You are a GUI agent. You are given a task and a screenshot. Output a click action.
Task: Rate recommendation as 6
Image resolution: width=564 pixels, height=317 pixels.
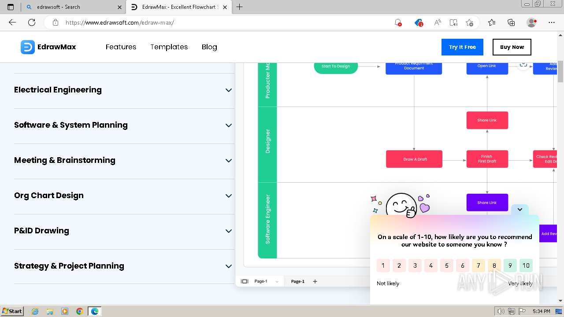point(463,265)
